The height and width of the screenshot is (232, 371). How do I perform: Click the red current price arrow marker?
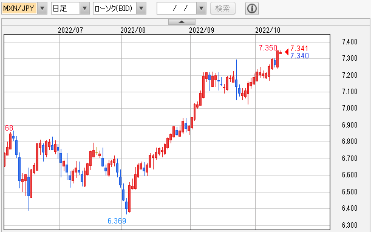coord(287,52)
